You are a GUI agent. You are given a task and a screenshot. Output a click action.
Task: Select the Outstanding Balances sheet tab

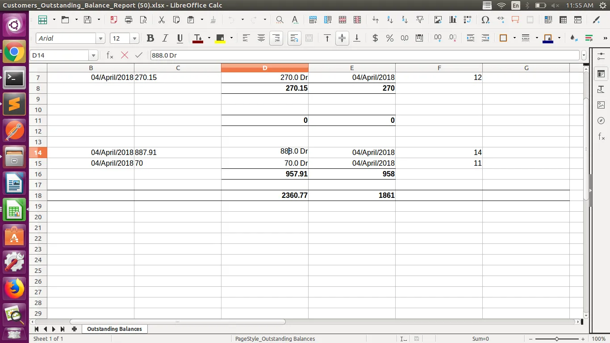114,329
